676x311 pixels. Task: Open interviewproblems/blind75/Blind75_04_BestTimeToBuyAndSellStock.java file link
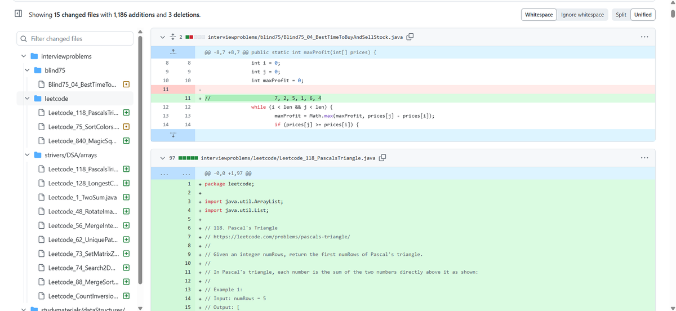305,37
